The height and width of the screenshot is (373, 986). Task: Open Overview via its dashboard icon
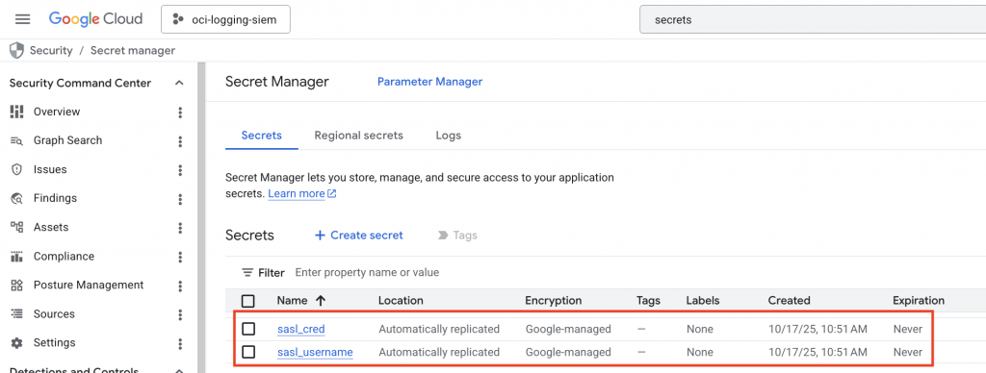(17, 112)
